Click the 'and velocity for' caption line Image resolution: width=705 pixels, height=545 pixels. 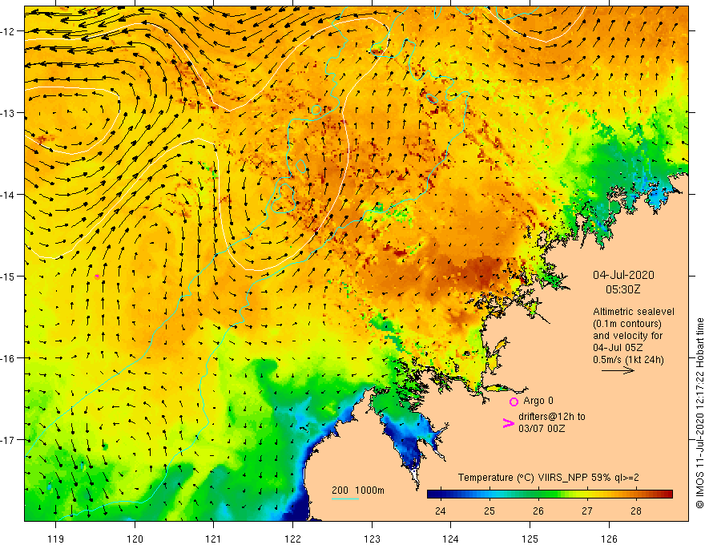(x=627, y=336)
